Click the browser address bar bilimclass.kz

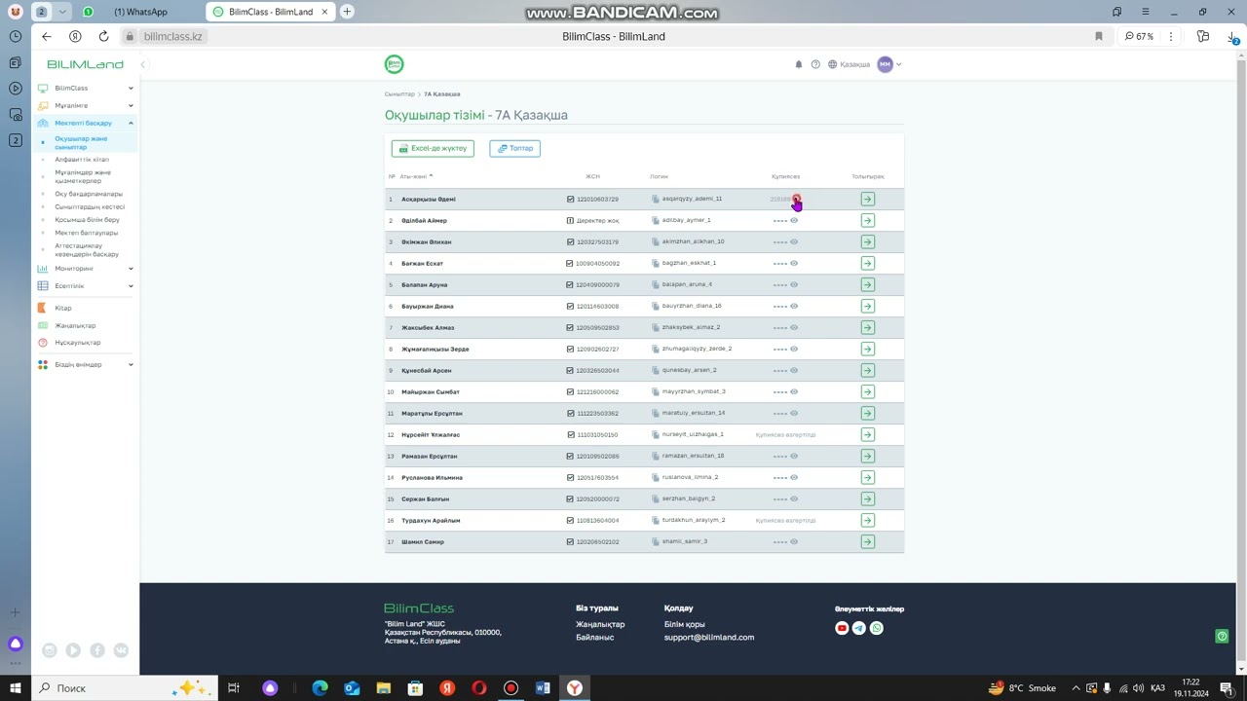coord(172,36)
